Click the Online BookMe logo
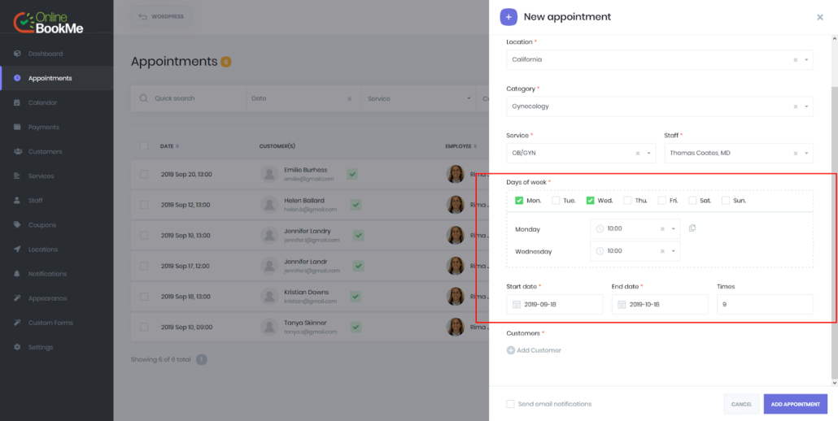Screen dimensions: 838x421 click(48, 23)
